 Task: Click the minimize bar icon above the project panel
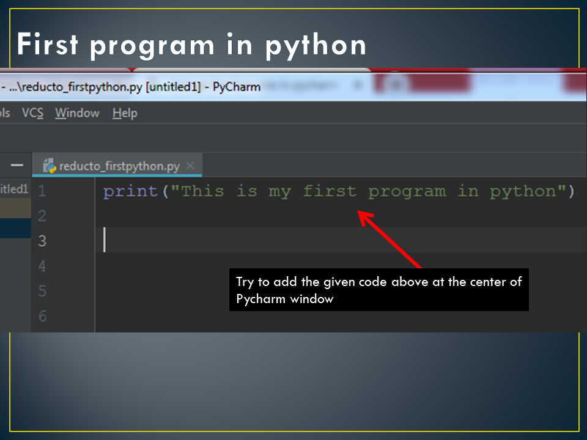(17, 164)
